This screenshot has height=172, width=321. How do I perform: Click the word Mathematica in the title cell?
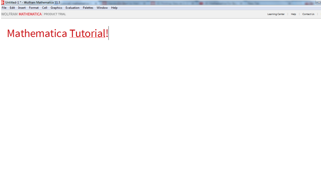click(x=37, y=33)
